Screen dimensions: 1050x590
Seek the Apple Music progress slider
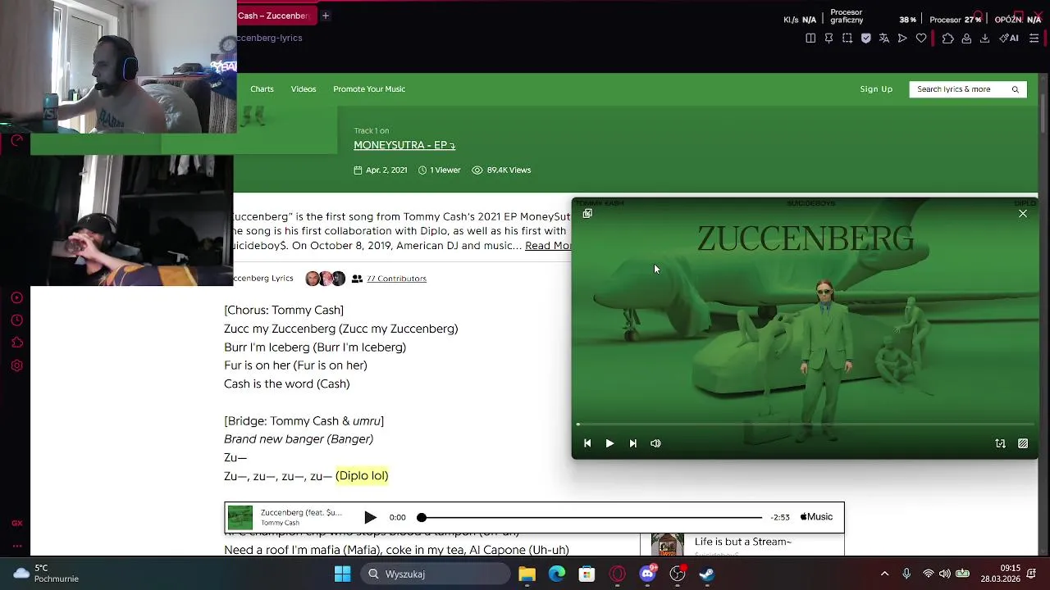(x=591, y=517)
